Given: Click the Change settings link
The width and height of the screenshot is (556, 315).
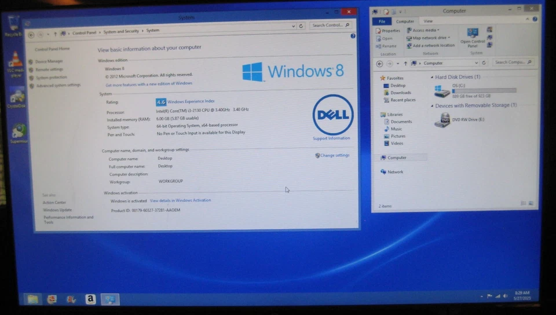Looking at the screenshot, I should (335, 155).
